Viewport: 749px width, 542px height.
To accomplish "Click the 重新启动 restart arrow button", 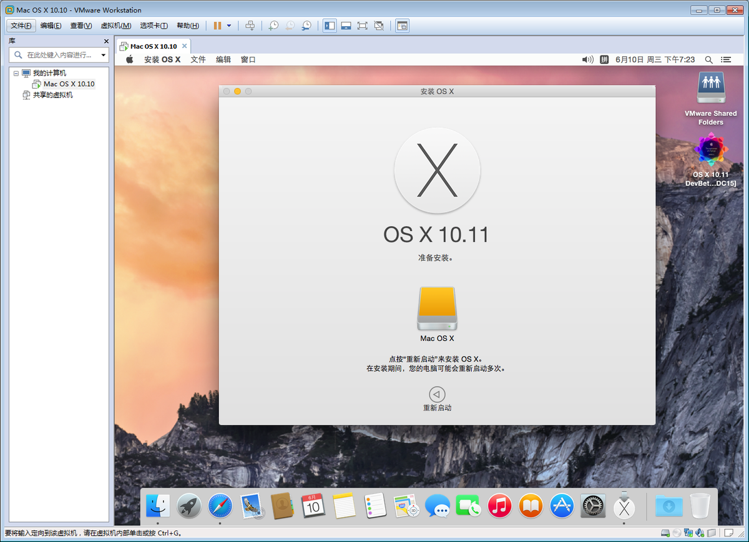I will coord(437,394).
